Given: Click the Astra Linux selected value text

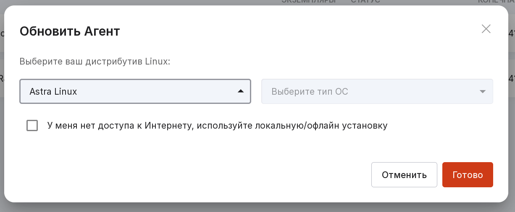Looking at the screenshot, I should coord(53,91).
